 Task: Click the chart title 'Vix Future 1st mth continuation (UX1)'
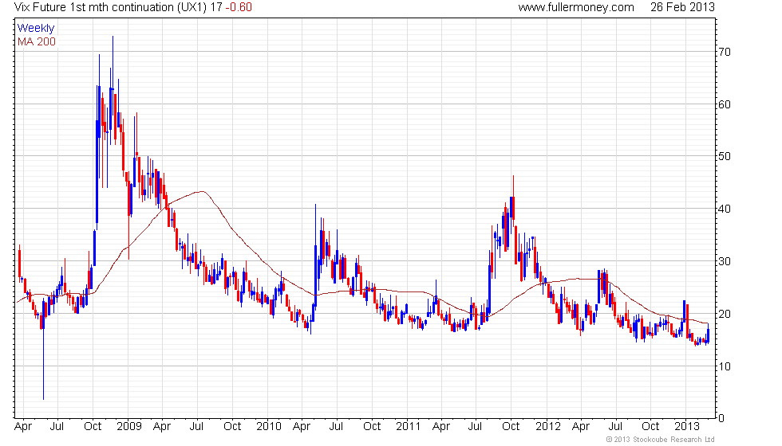[110, 7]
